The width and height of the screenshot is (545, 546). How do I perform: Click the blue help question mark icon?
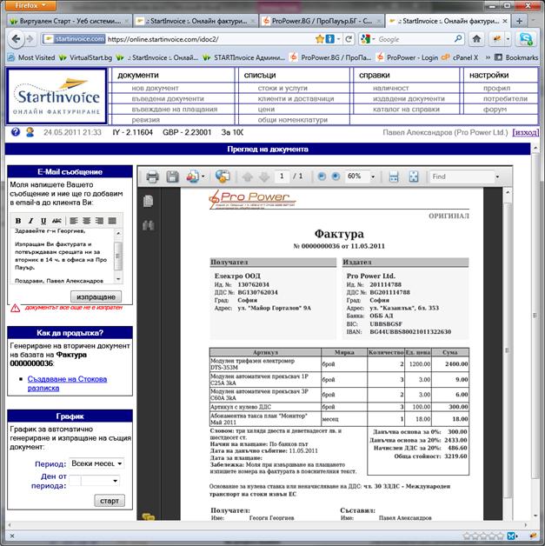pyautogui.click(x=16, y=132)
